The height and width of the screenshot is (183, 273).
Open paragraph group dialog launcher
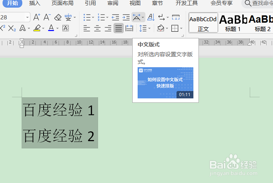tap(183, 36)
